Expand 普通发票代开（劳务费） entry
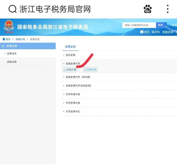 (x=78, y=77)
